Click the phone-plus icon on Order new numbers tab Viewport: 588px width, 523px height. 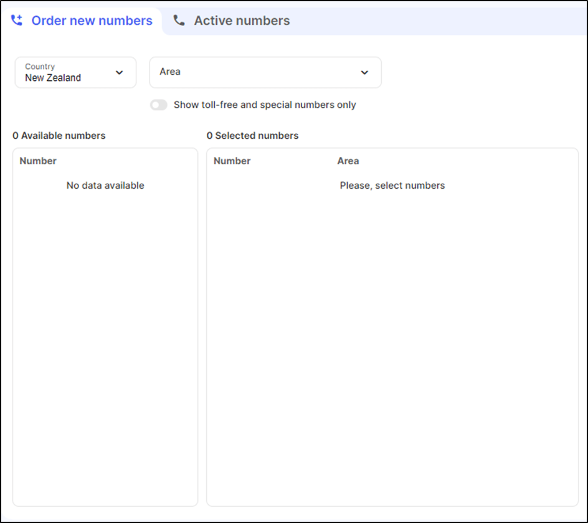[x=17, y=19]
